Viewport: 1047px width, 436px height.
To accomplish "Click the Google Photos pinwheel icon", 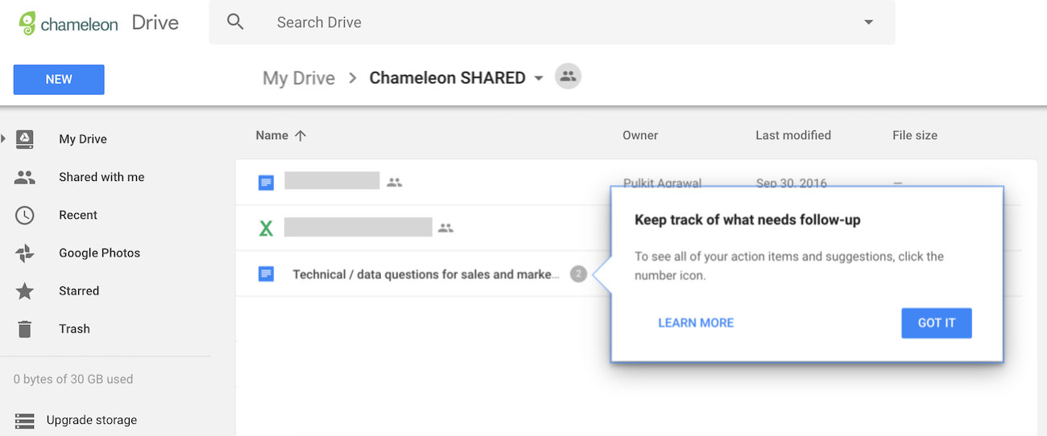I will click(25, 253).
